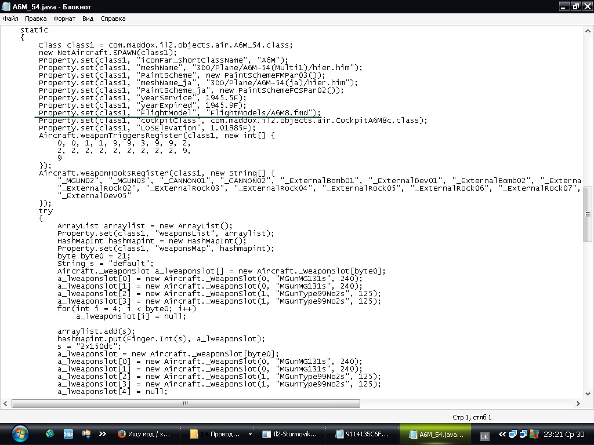Click the 'byte byte0 = 21;' line

pos(94,256)
